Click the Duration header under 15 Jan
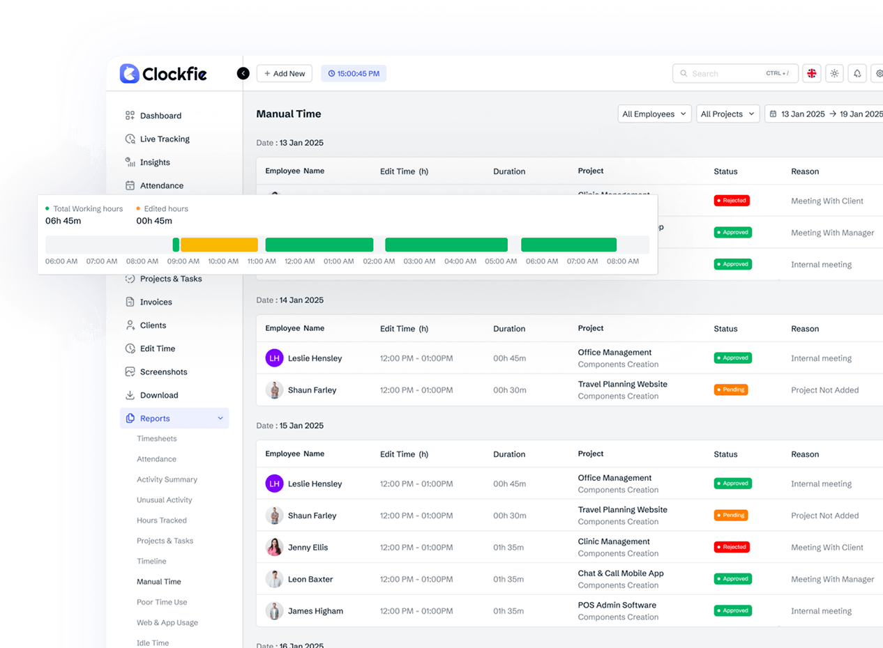The height and width of the screenshot is (648, 883). [x=509, y=454]
